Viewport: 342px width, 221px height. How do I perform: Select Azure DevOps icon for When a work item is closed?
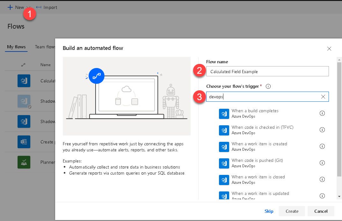click(x=224, y=180)
